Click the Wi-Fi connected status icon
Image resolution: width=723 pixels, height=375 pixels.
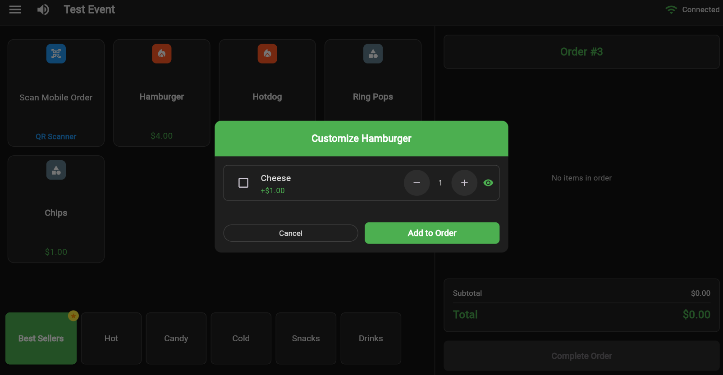coord(671,9)
